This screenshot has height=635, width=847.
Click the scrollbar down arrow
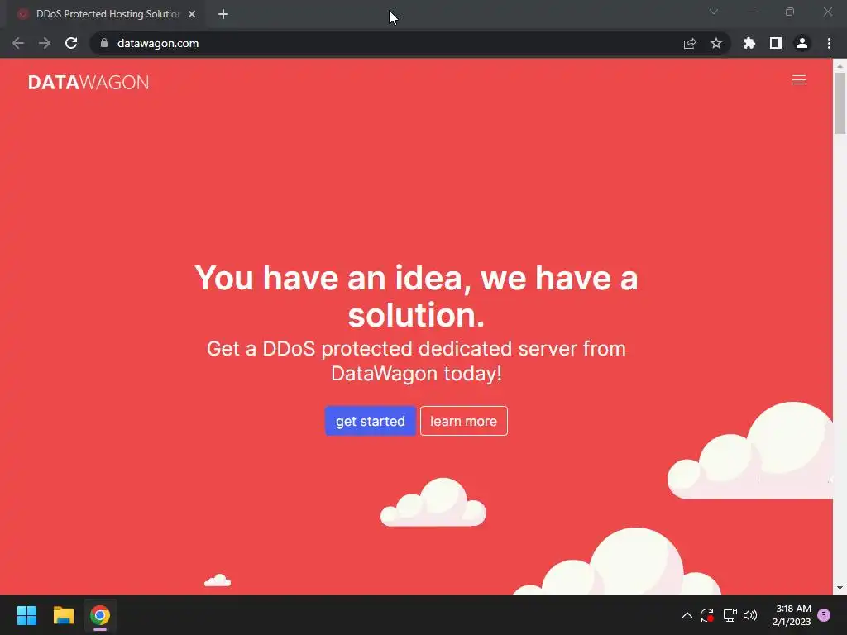[840, 588]
